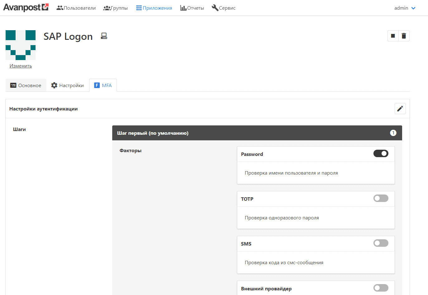Open the Группы menu item
The height and width of the screenshot is (295, 428).
(x=116, y=8)
